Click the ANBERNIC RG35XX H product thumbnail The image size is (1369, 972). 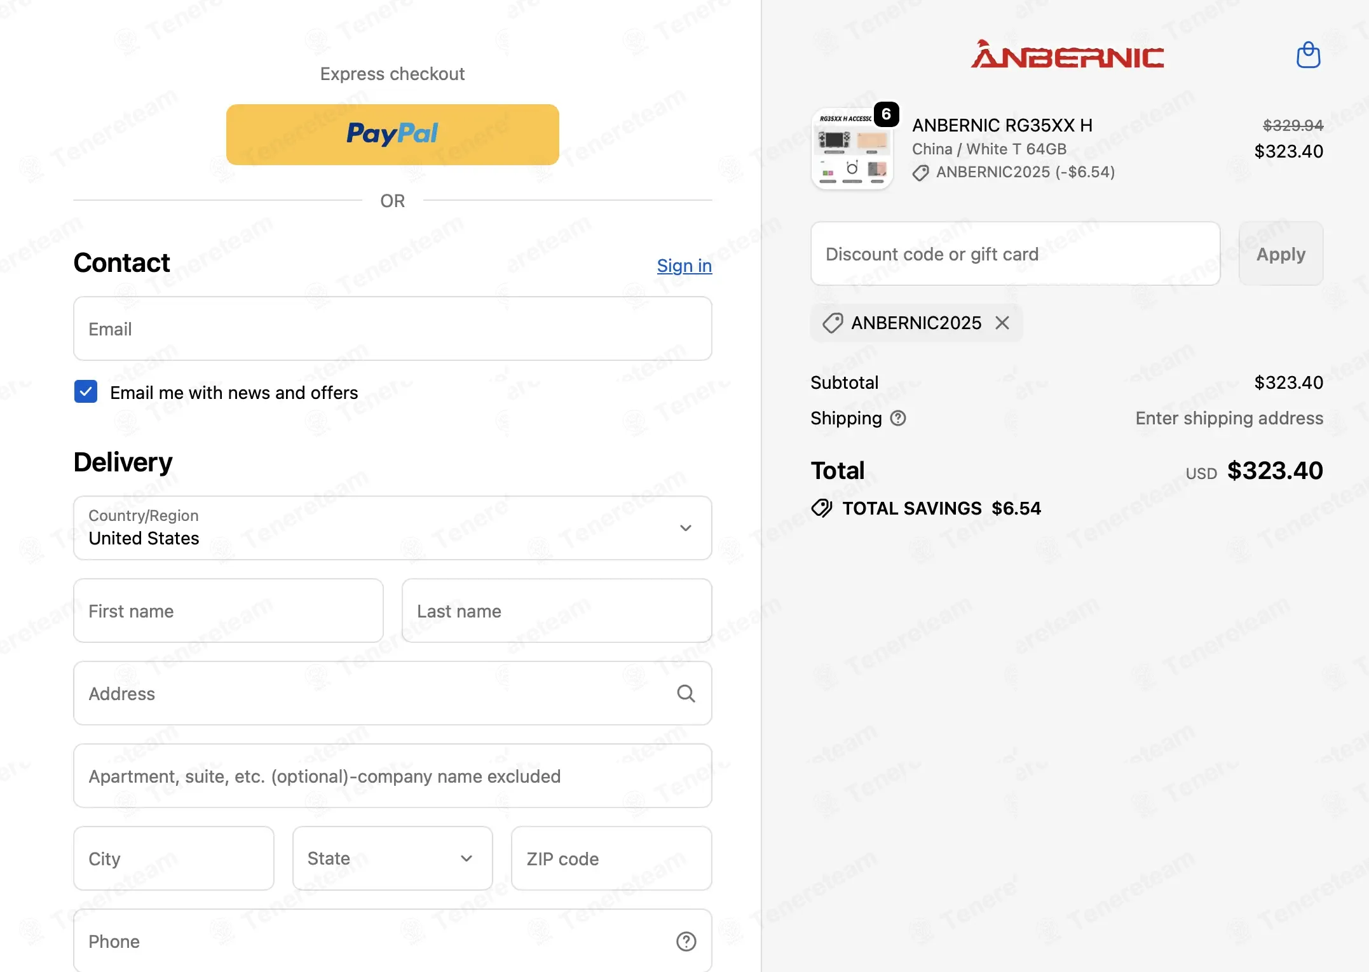pos(852,149)
